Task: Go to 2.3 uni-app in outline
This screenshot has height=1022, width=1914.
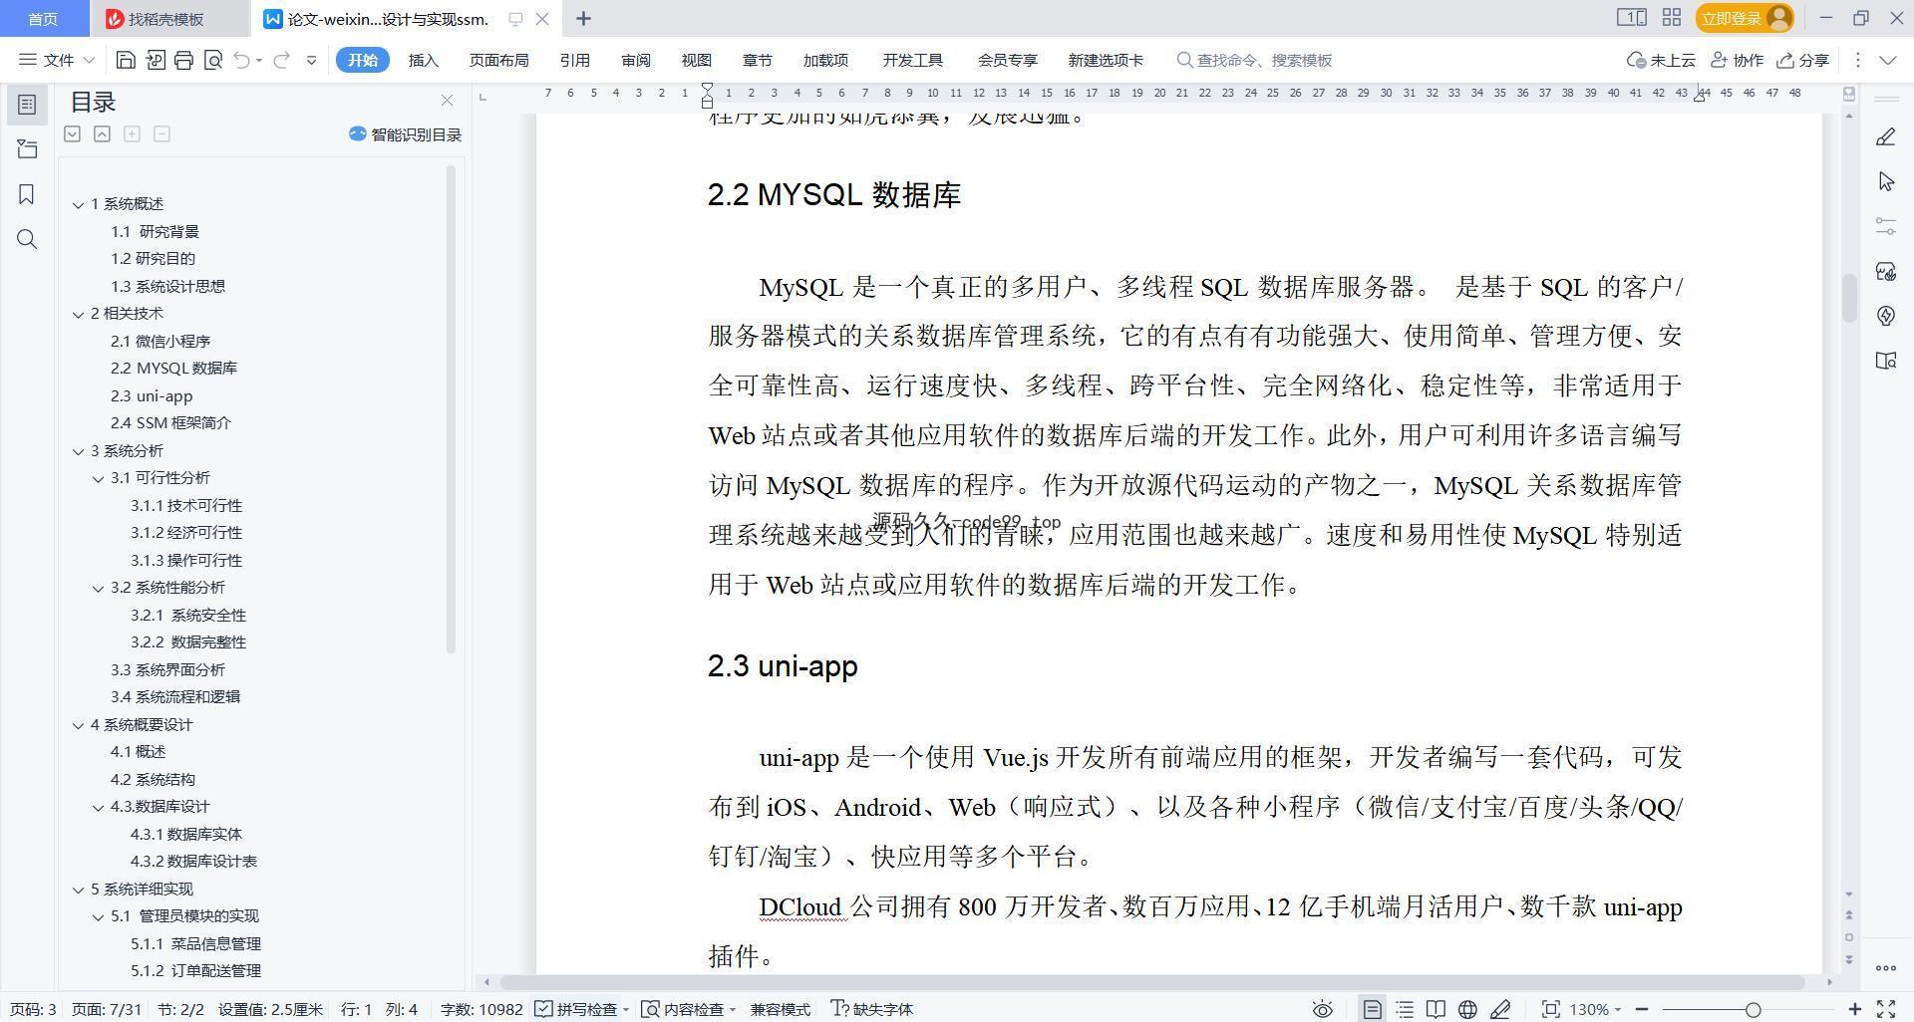Action: click(152, 396)
